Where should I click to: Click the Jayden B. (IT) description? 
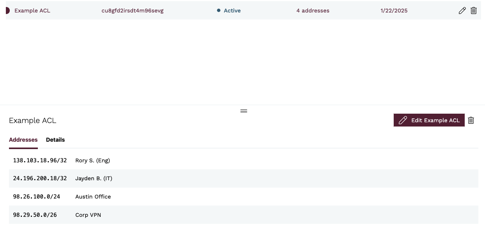click(x=94, y=179)
